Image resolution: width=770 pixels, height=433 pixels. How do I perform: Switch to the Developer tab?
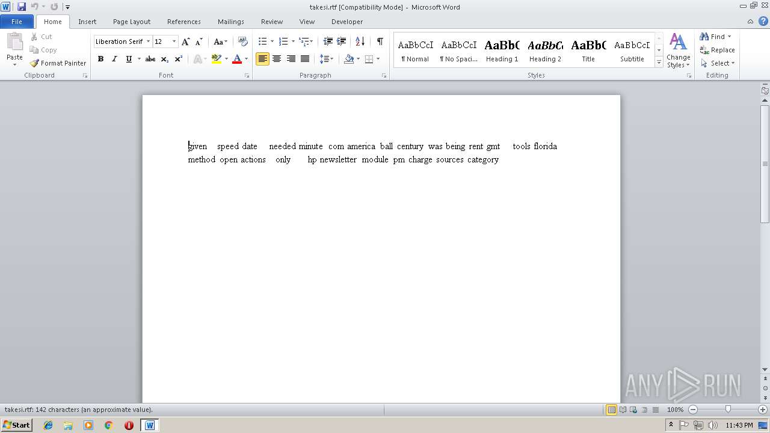pyautogui.click(x=347, y=22)
